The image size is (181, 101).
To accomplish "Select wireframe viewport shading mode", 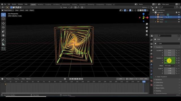I will click(x=138, y=10).
